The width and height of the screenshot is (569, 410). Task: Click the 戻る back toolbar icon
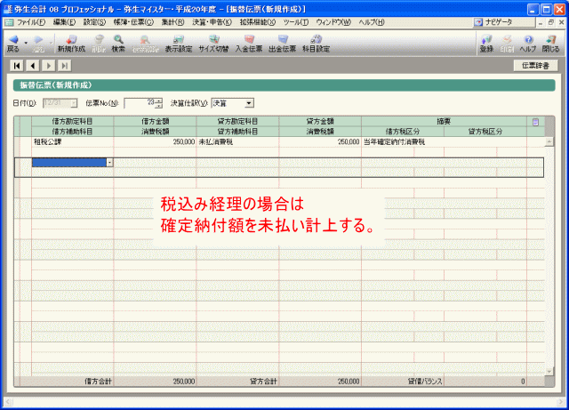(13, 44)
